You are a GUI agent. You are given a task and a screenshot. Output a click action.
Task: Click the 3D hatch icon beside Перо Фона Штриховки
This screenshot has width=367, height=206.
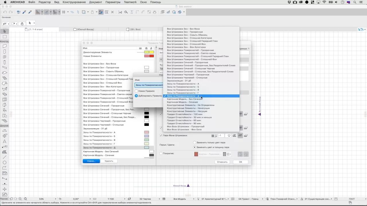click(241, 136)
